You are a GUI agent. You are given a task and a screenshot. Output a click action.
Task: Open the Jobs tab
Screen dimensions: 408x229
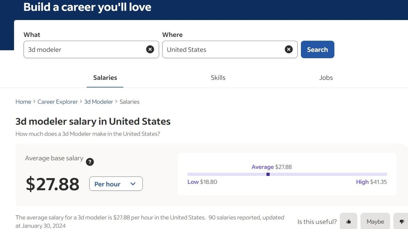326,77
